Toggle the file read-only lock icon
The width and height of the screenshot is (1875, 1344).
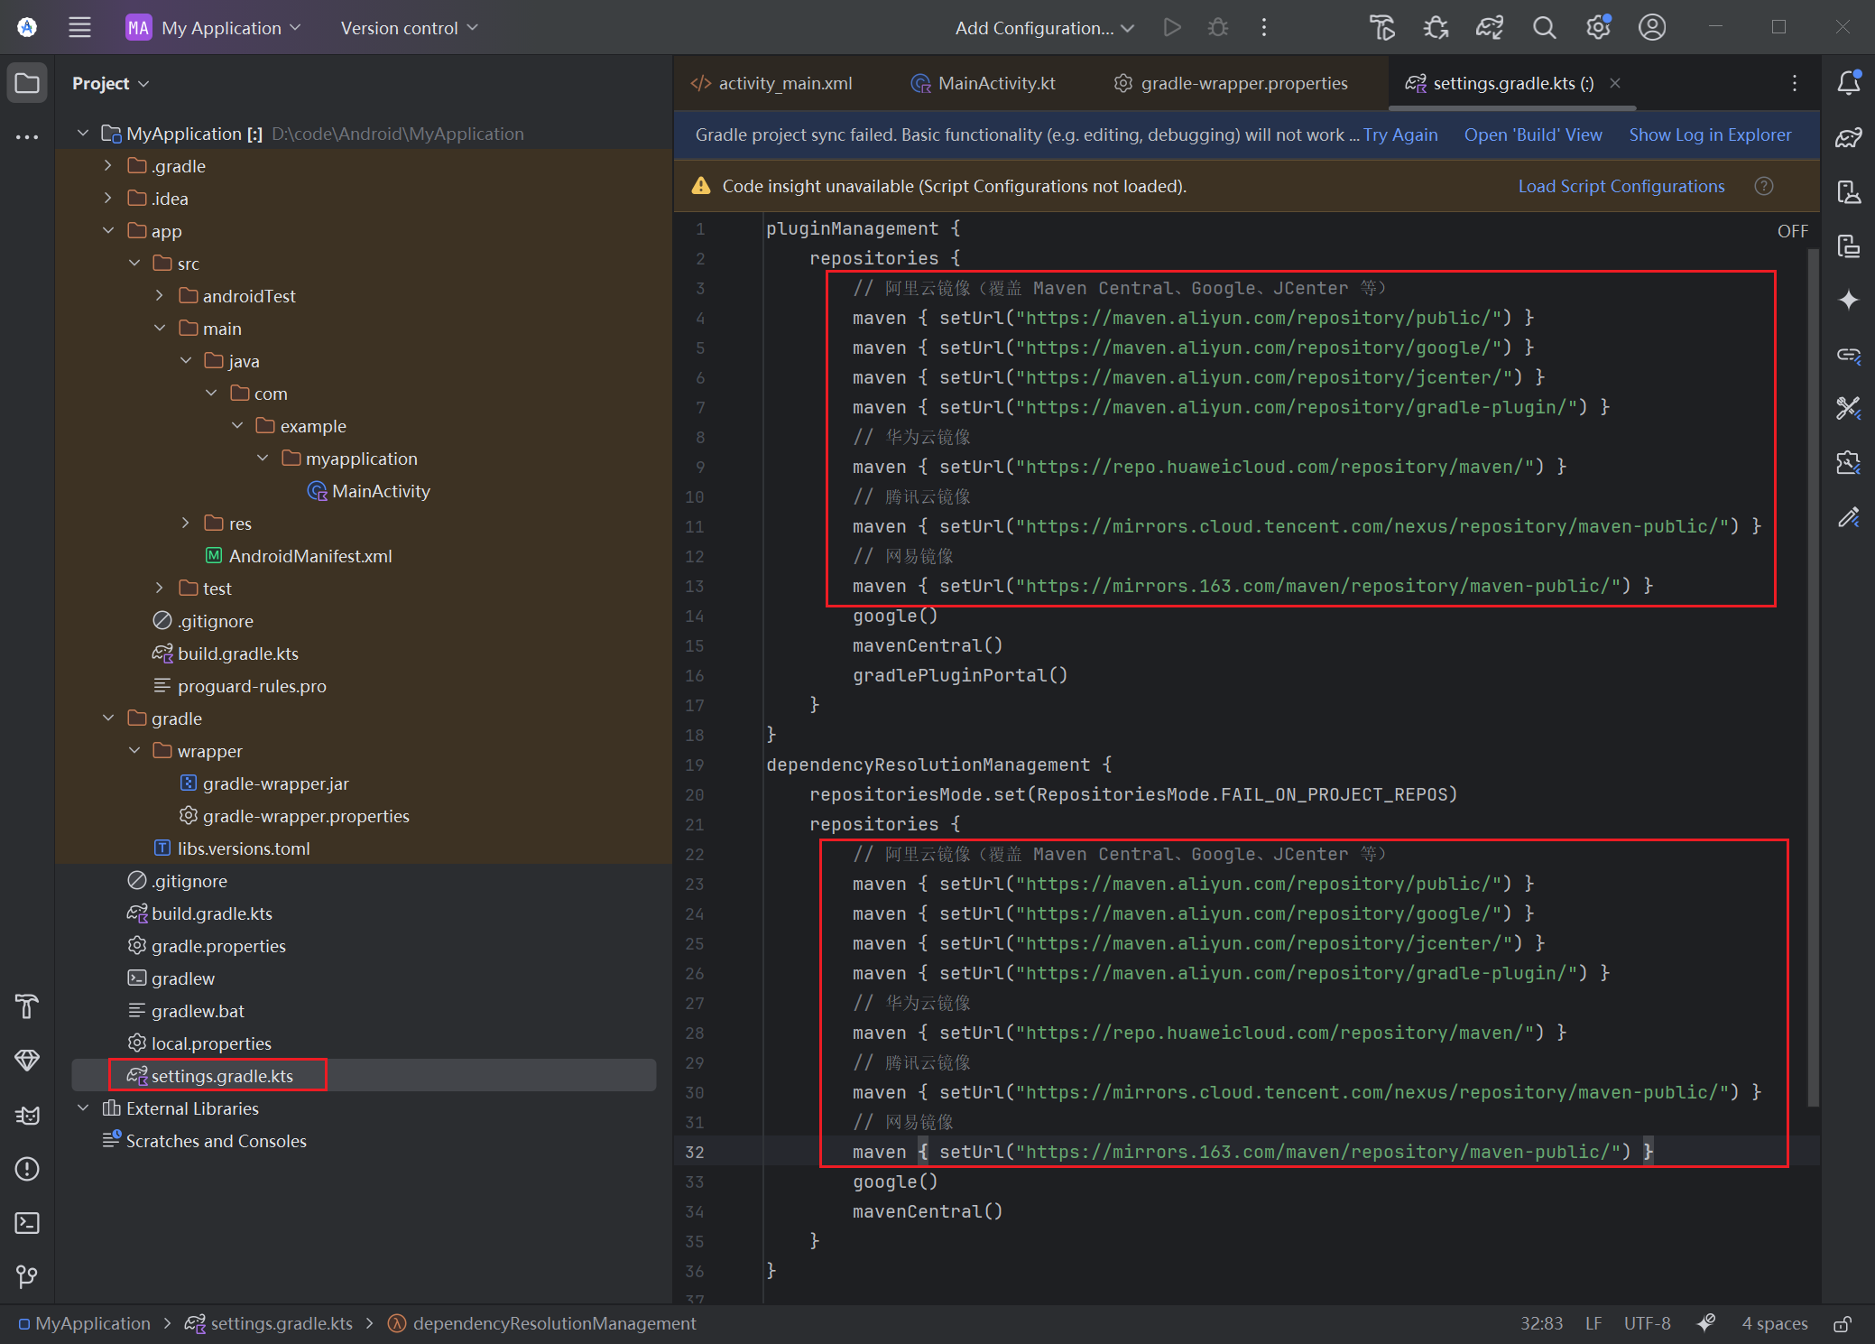pyautogui.click(x=1843, y=1324)
